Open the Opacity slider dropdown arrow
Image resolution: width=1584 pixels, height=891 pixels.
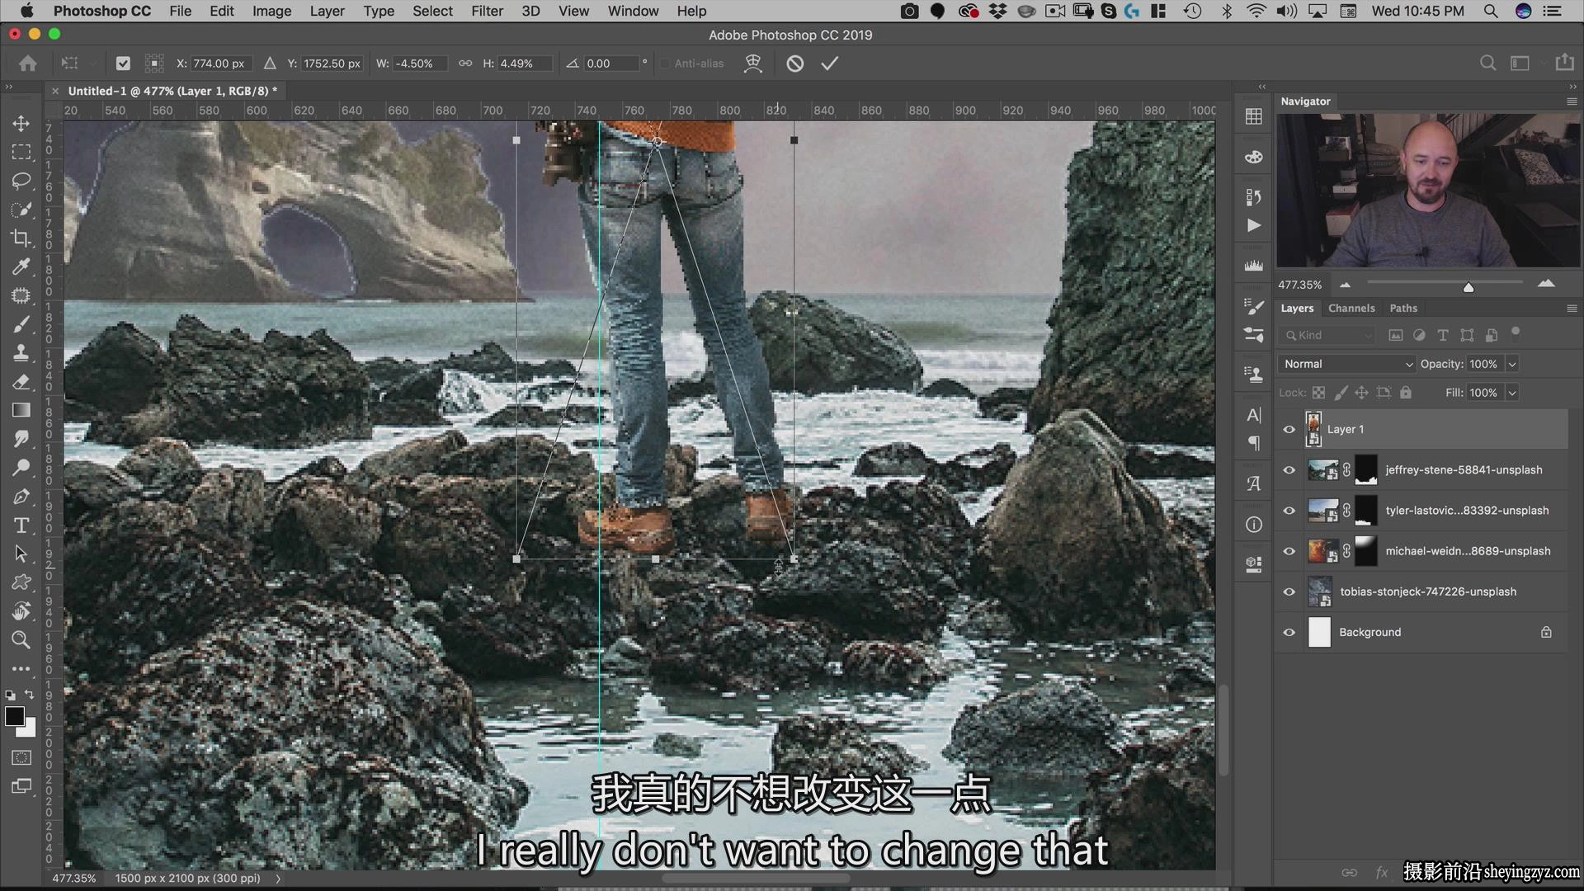click(1512, 364)
